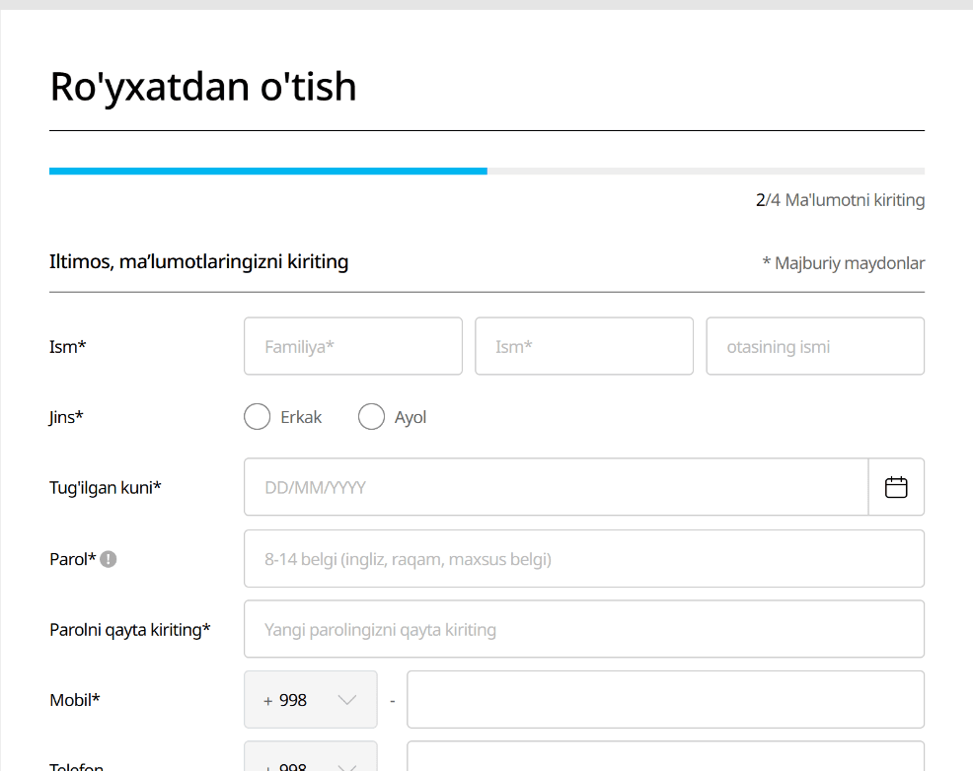Click the Familiya input field
Image resolution: width=973 pixels, height=771 pixels.
[x=353, y=346]
